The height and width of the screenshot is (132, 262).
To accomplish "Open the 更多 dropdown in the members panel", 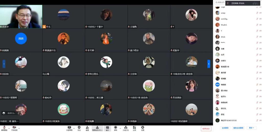I will point(252,128).
